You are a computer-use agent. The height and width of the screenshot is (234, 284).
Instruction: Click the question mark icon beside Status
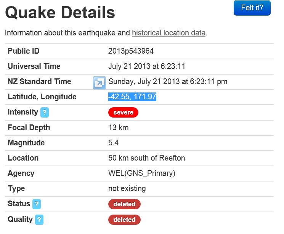[x=37, y=204]
